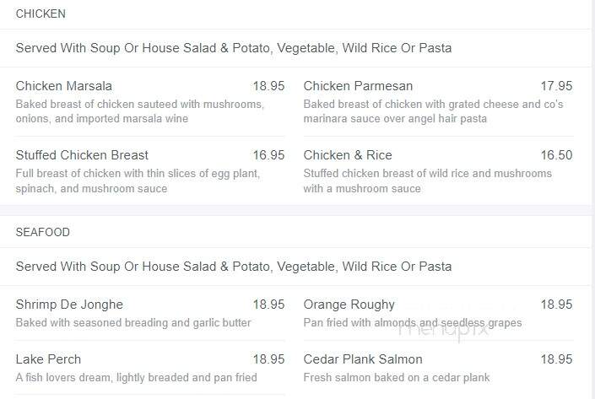Open the Orange Roughy item

point(349,305)
